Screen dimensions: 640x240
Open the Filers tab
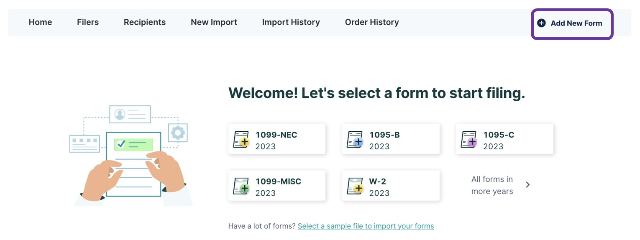pos(88,22)
